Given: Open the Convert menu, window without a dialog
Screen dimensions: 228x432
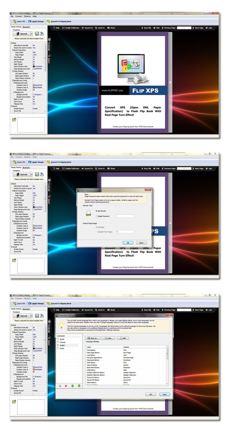Looking at the screenshot, I should coord(19,16).
